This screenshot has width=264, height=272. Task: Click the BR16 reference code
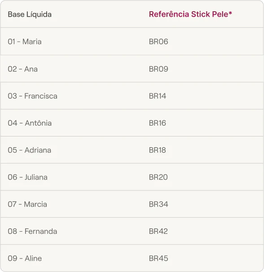tap(158, 123)
